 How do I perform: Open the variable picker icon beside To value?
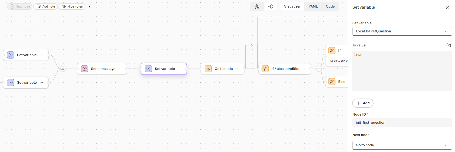[448, 45]
